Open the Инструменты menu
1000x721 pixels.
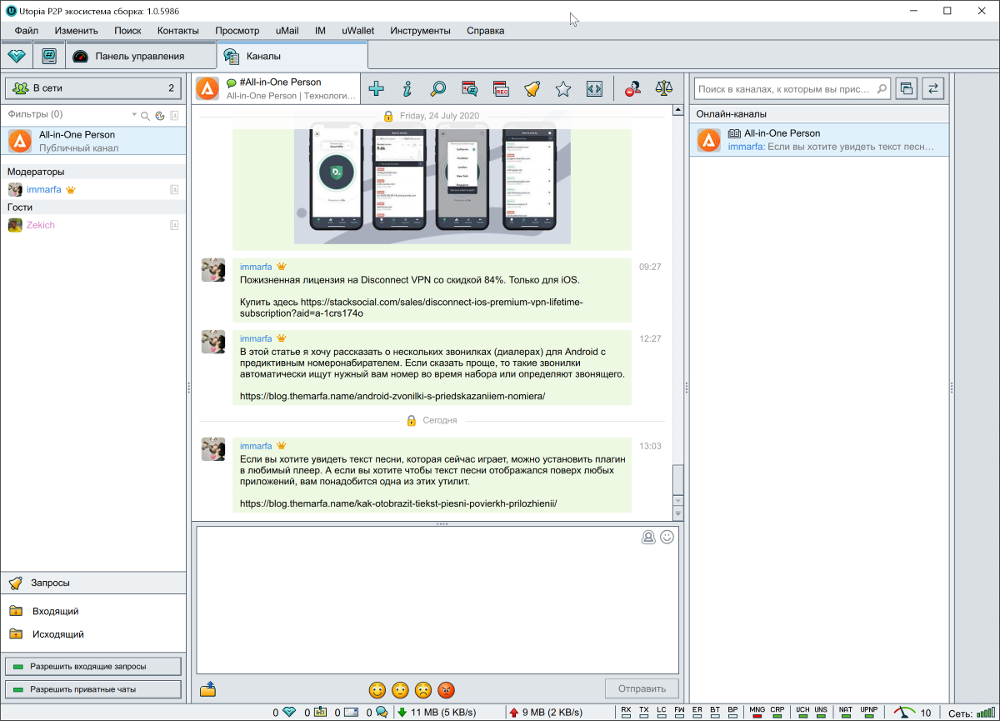[x=420, y=31]
